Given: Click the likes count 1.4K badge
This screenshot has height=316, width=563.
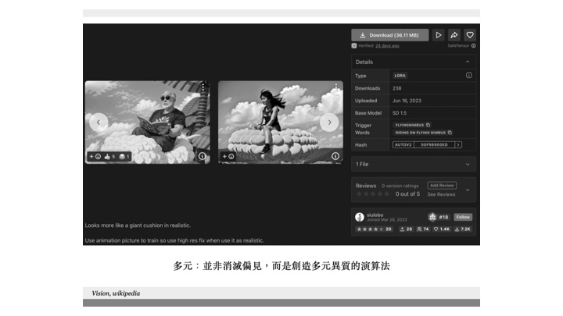Looking at the screenshot, I should (441, 229).
